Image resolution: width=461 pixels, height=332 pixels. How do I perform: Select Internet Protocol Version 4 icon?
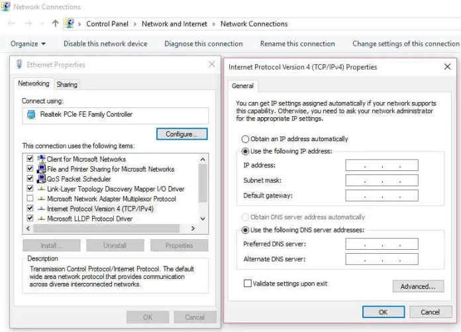click(42, 209)
